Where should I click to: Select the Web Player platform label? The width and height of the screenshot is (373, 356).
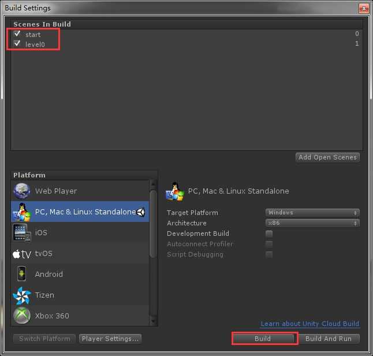pos(56,191)
